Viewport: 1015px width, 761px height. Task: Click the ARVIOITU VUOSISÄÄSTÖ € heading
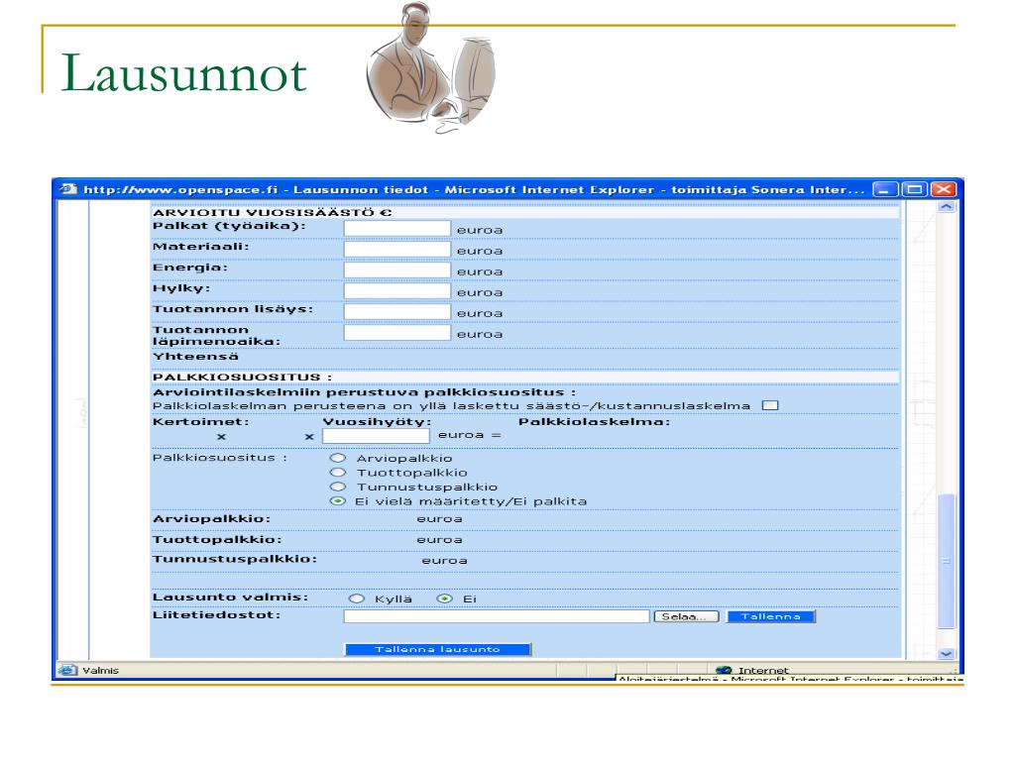(x=272, y=212)
